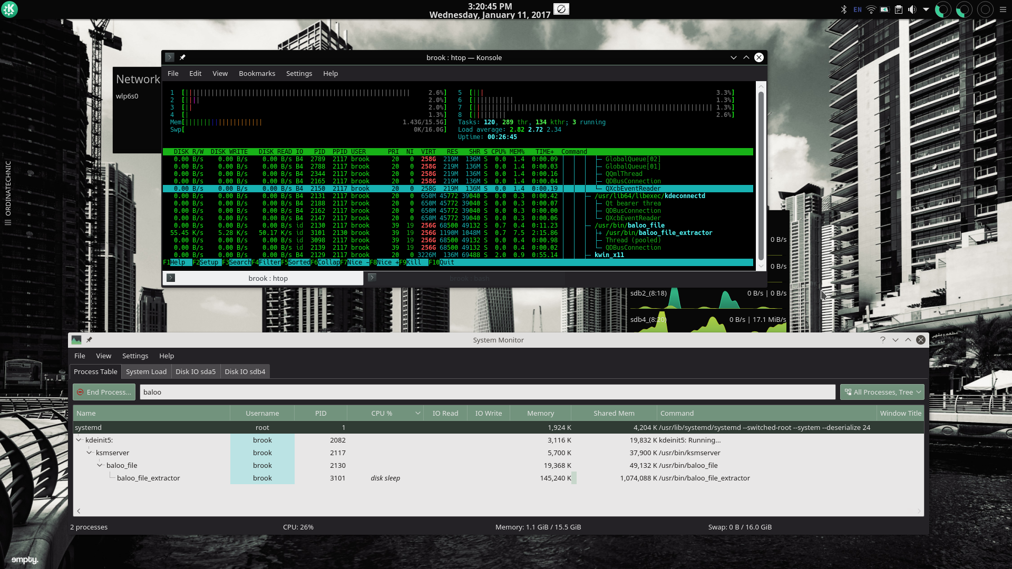Click the process table horizontal scrollbar
Viewport: 1012px width, 569px height.
pos(499,511)
